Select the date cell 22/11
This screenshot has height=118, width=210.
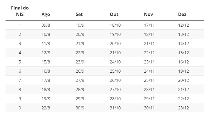click(149, 53)
